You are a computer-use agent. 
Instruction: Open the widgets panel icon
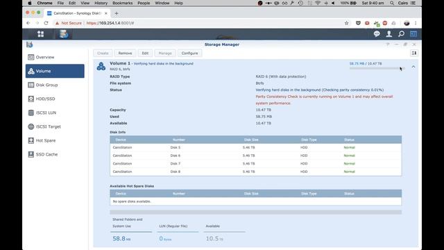click(x=413, y=34)
